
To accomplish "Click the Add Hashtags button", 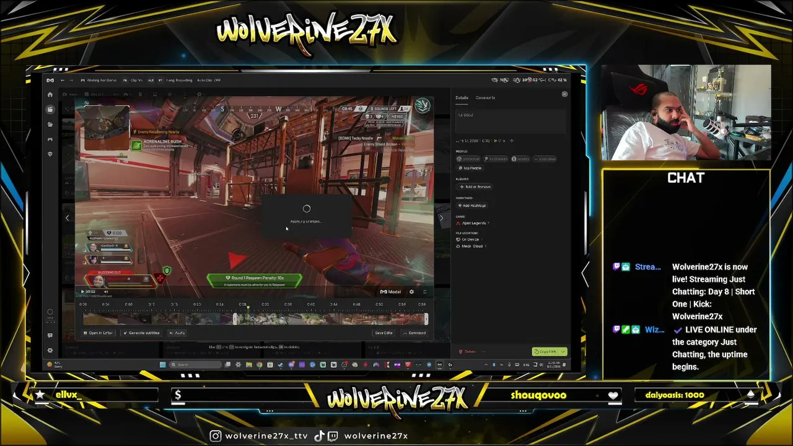I will coord(473,205).
